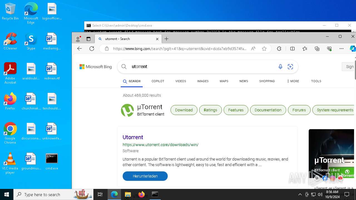Search using an image icon
The height and width of the screenshot is (200, 356).
(x=290, y=67)
